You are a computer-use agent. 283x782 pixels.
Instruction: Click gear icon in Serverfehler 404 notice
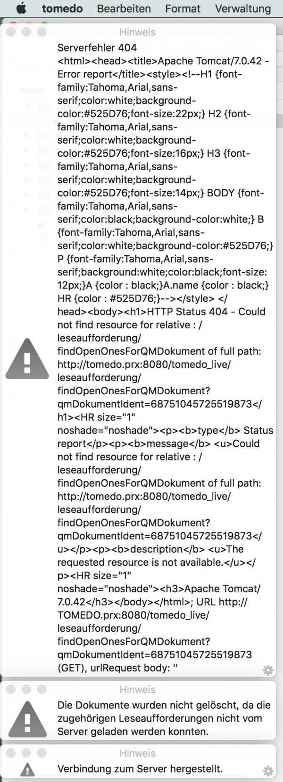[268, 670]
